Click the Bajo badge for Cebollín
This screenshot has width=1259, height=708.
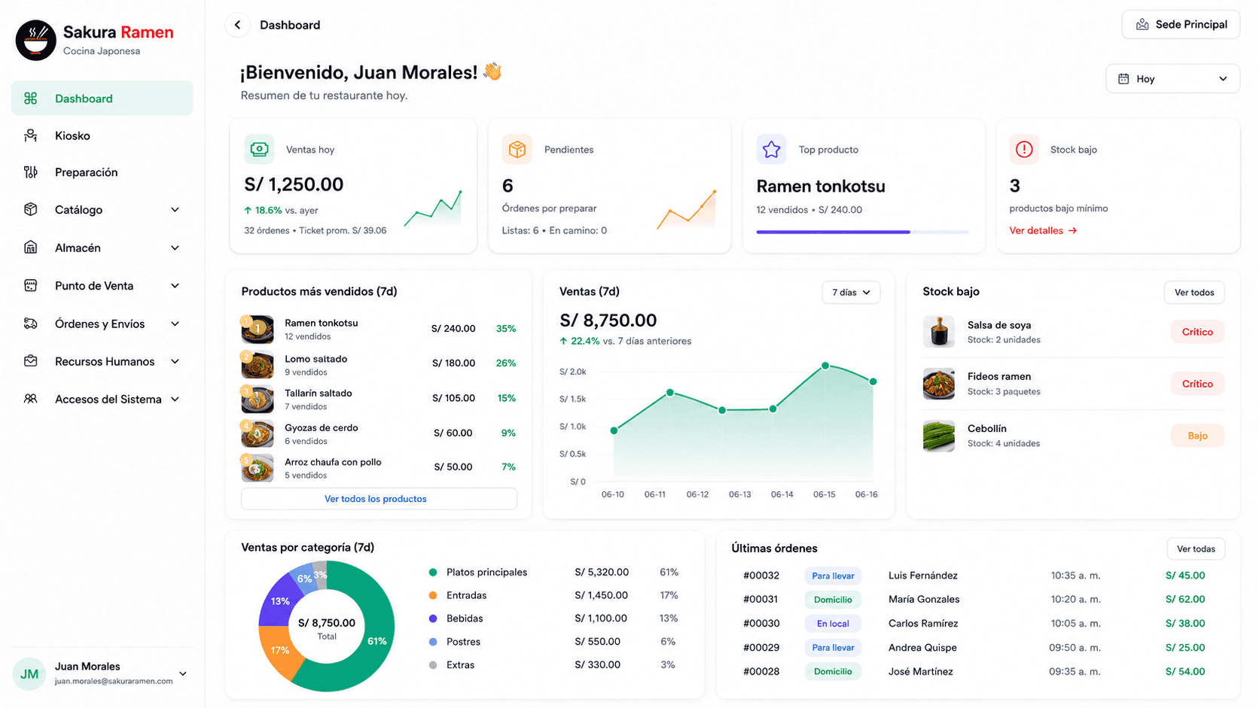(x=1197, y=436)
